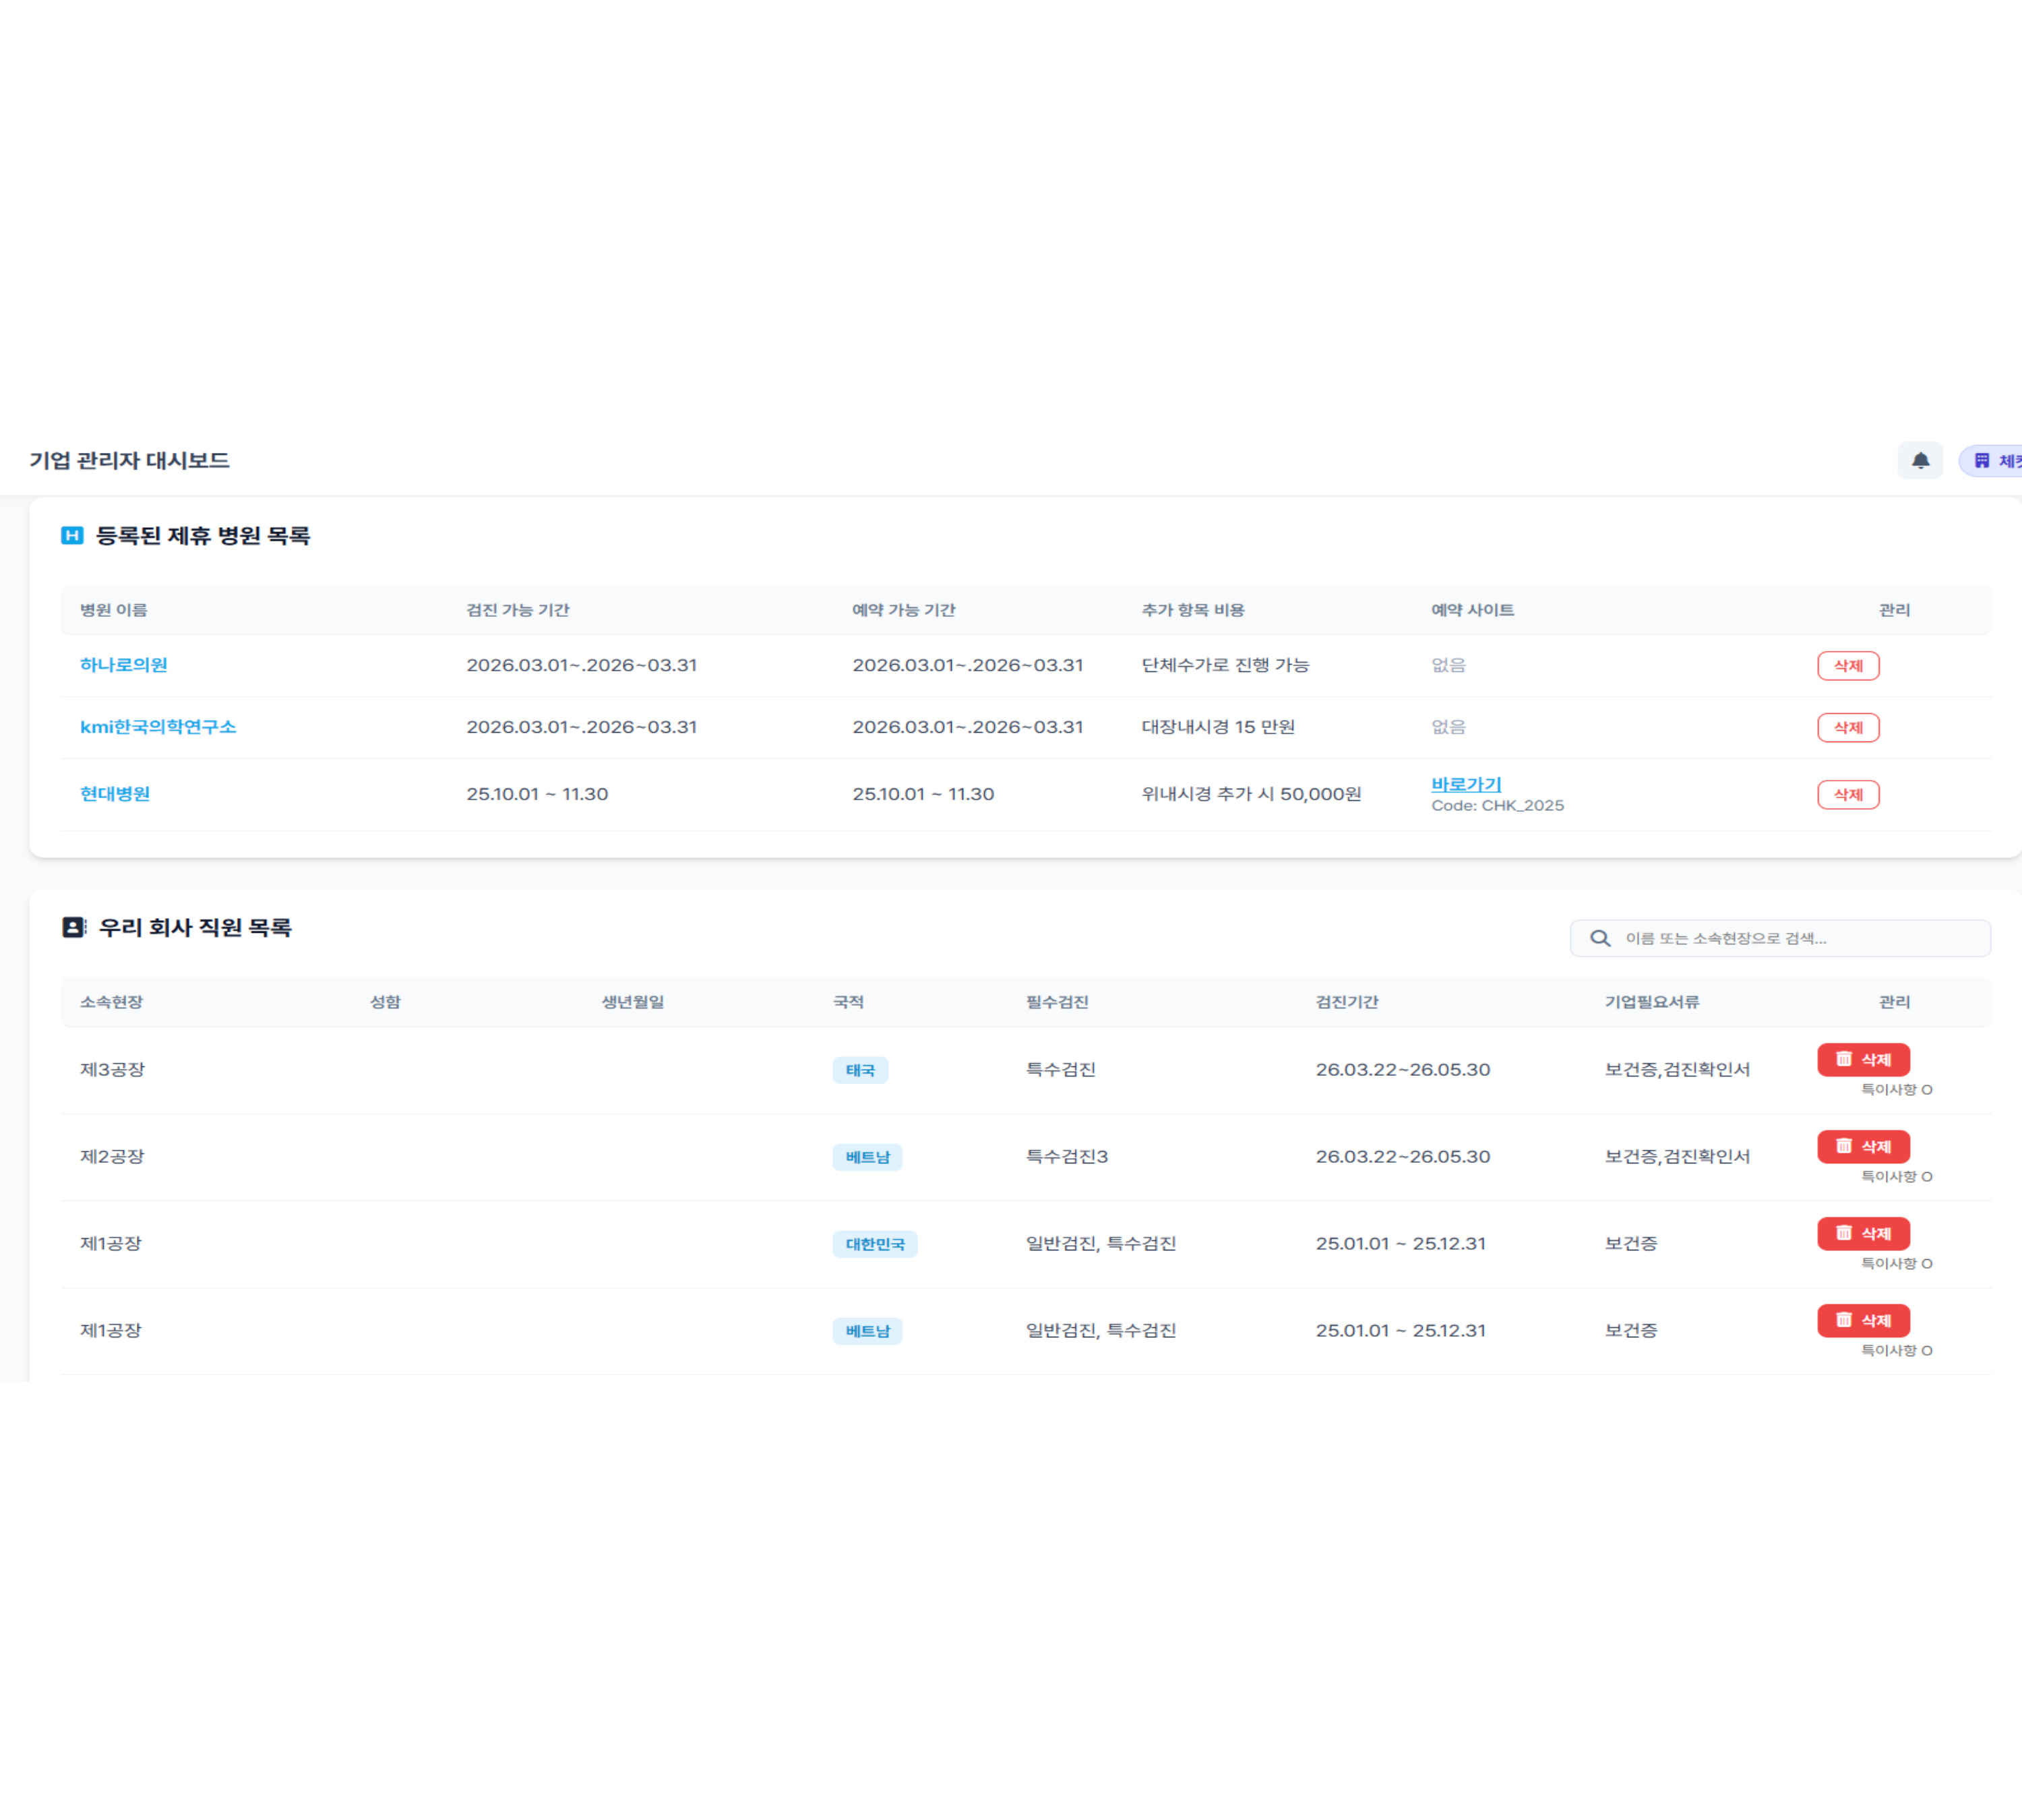The width and height of the screenshot is (2022, 1820).
Task: Open kmi한국의학연구소 hospital link
Action: (x=158, y=727)
